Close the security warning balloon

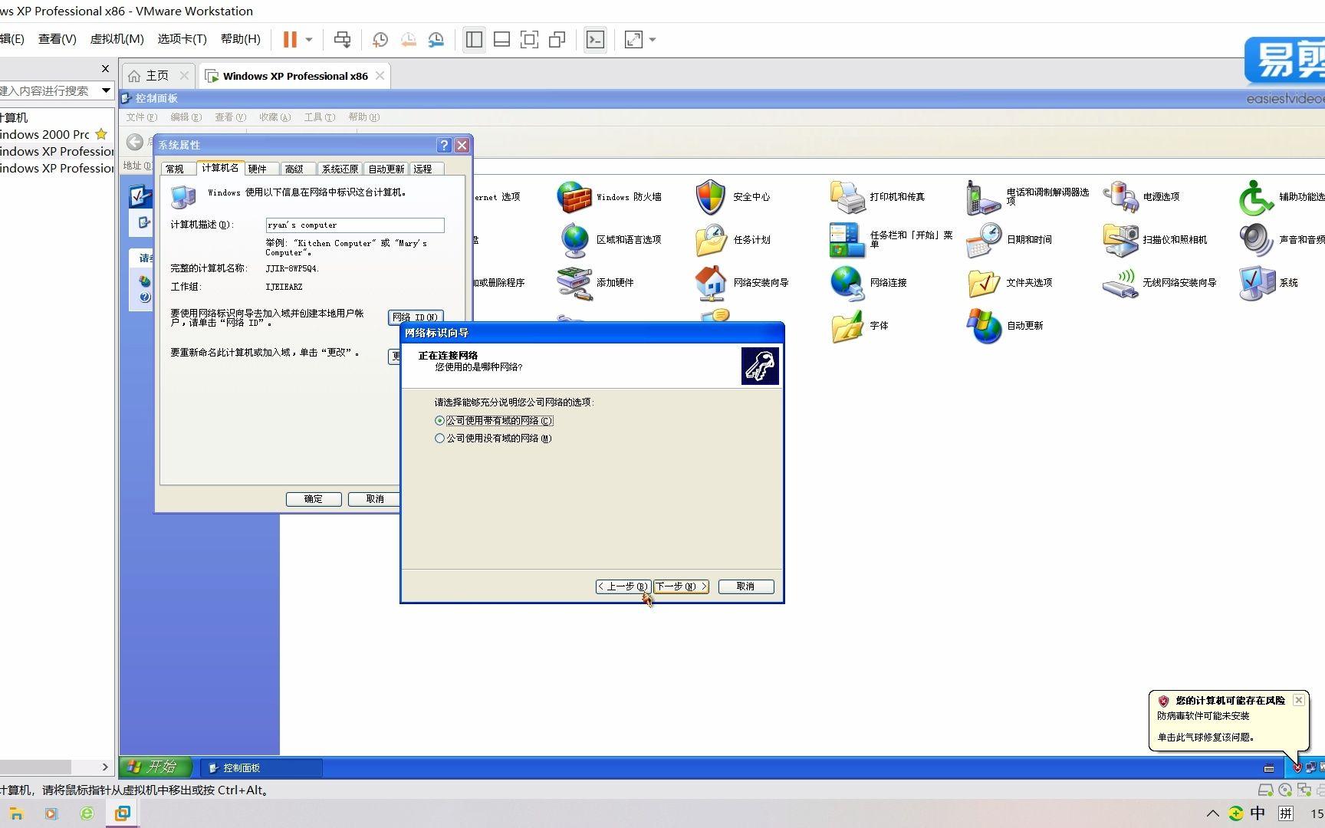pyautogui.click(x=1298, y=700)
